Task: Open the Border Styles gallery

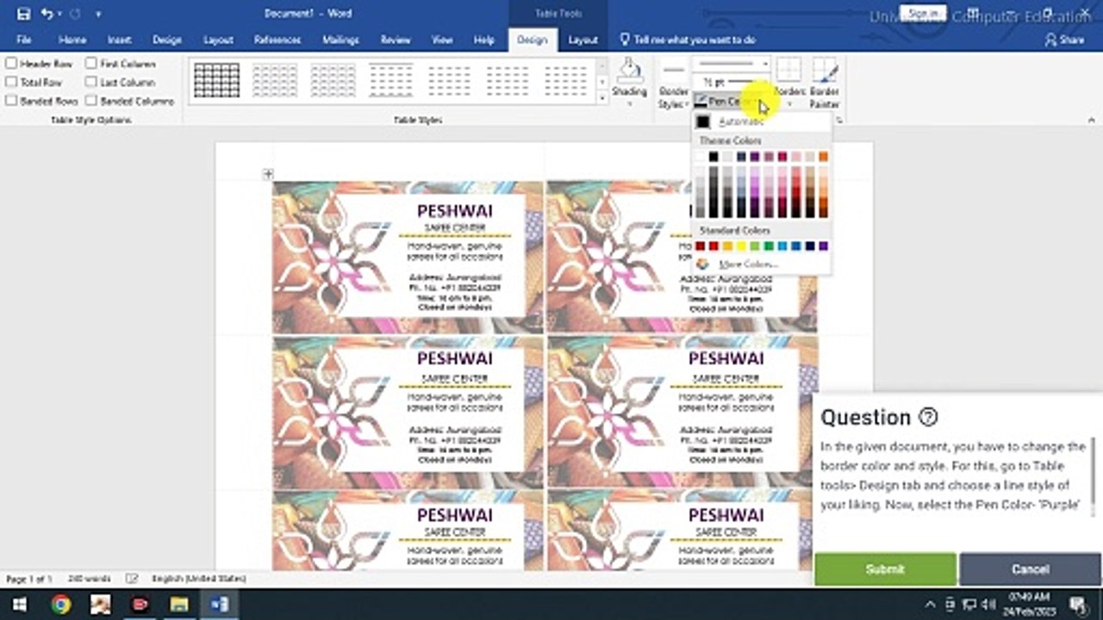Action: [x=673, y=84]
